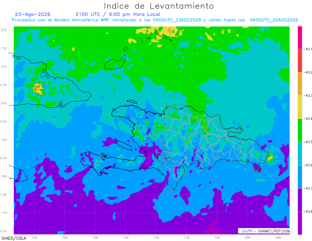Pick the orange swatch between -43.2 and -43.3
This screenshot has width=312, height=241.
click(300, 84)
